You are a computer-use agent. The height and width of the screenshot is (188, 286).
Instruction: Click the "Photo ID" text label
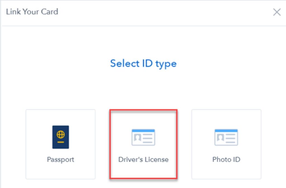point(226,160)
